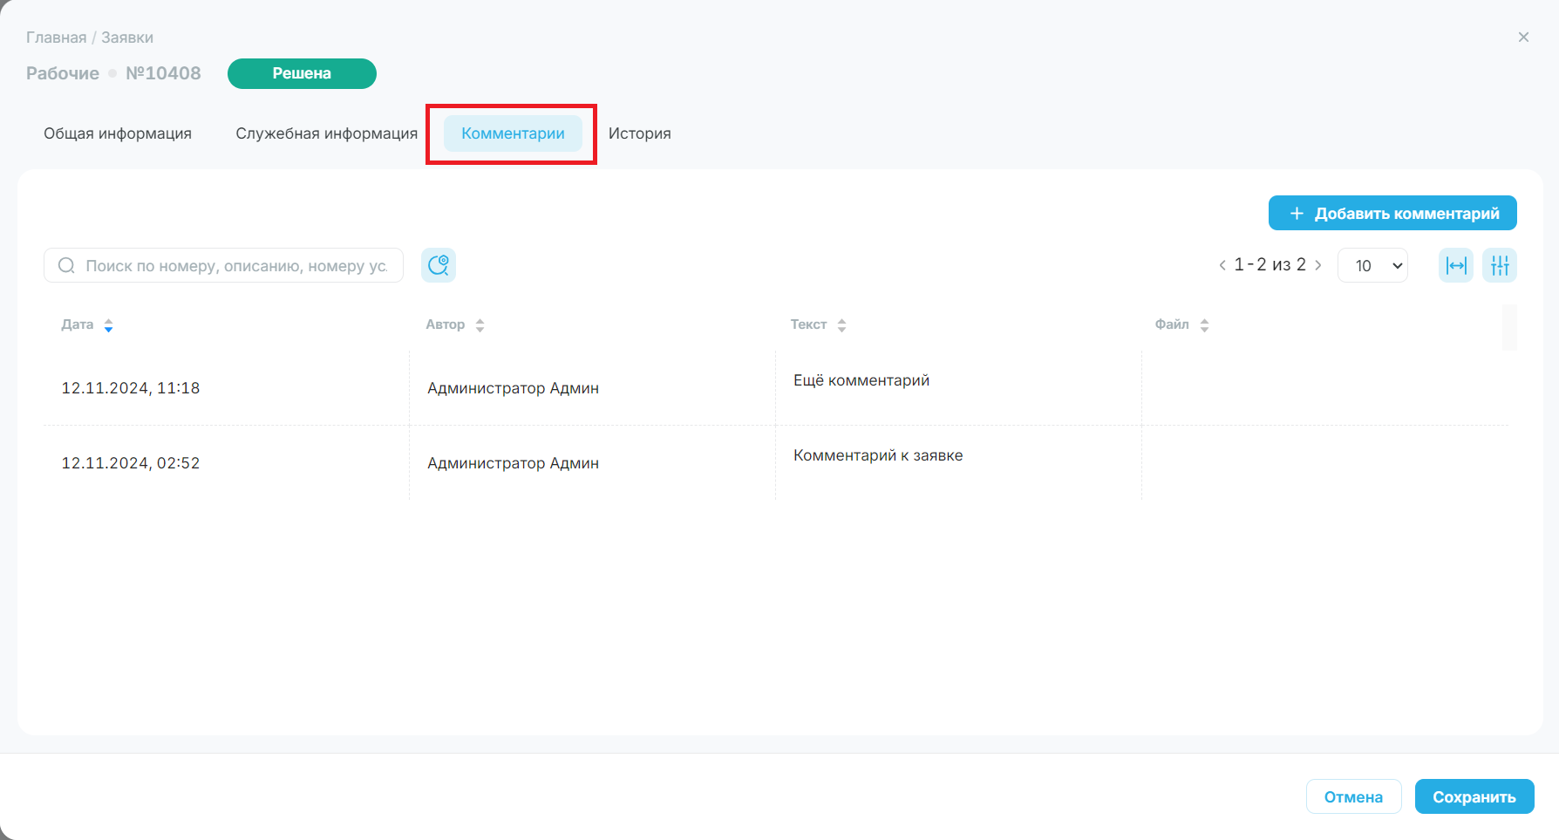Select the История tab
Viewport: 1559px width, 840px height.
click(x=640, y=133)
